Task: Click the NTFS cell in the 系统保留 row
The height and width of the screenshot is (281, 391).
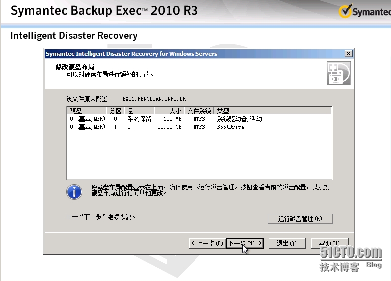Action: pos(199,119)
